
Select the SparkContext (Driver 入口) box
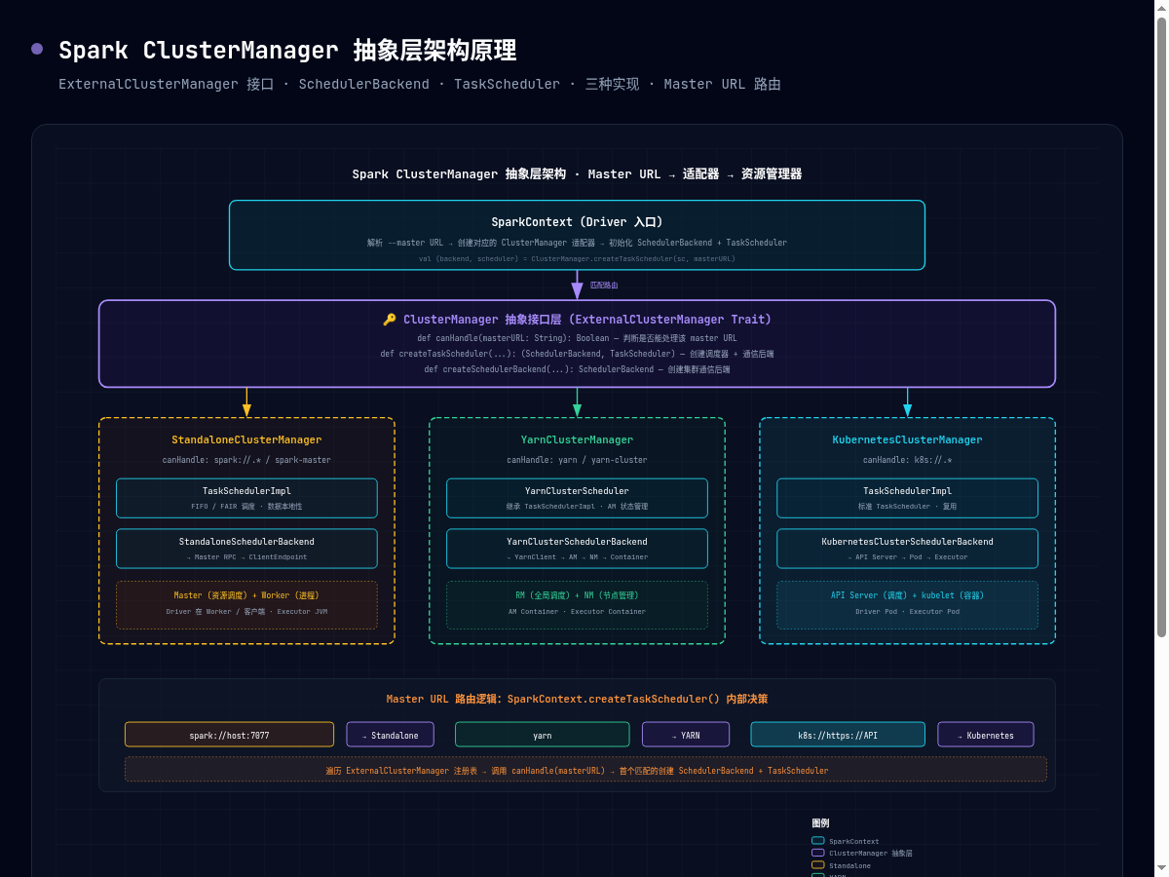(577, 235)
